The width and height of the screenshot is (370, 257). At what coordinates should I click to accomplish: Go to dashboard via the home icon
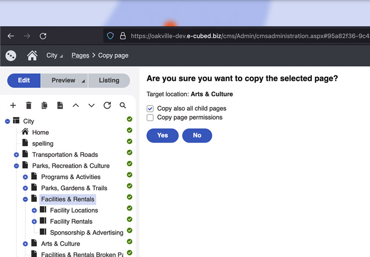point(32,56)
